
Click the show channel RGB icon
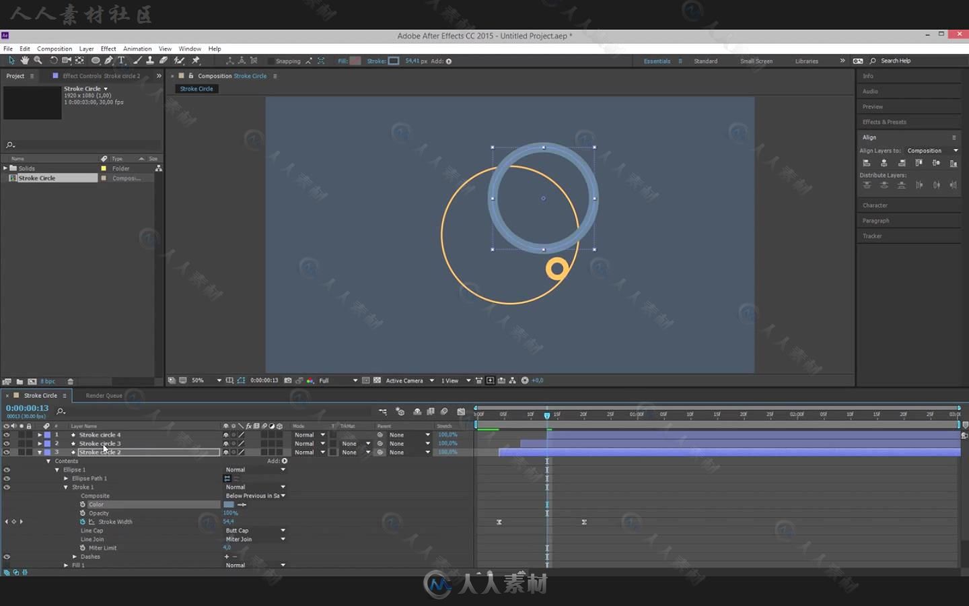pyautogui.click(x=310, y=380)
